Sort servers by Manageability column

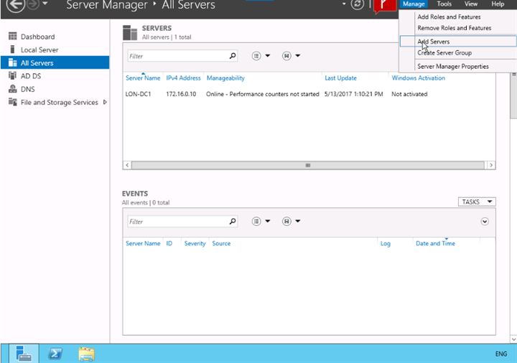(x=225, y=78)
